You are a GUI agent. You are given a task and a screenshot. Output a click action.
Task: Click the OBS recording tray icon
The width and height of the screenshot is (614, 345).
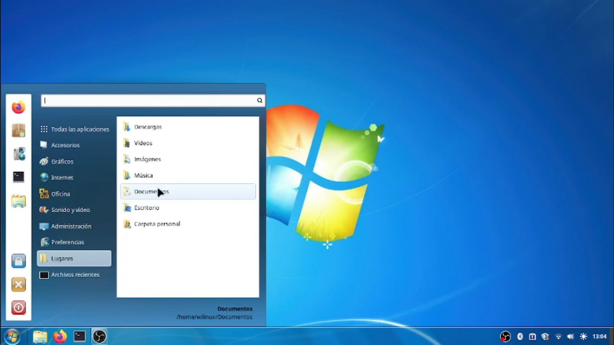coord(506,337)
